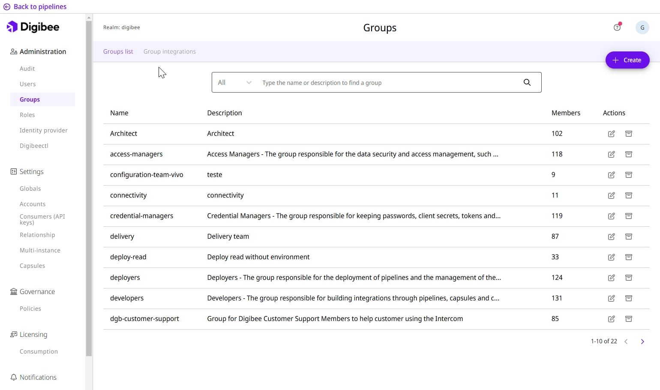Archive the dgb-customer-support group
Image resolution: width=660 pixels, height=390 pixels.
coord(628,319)
